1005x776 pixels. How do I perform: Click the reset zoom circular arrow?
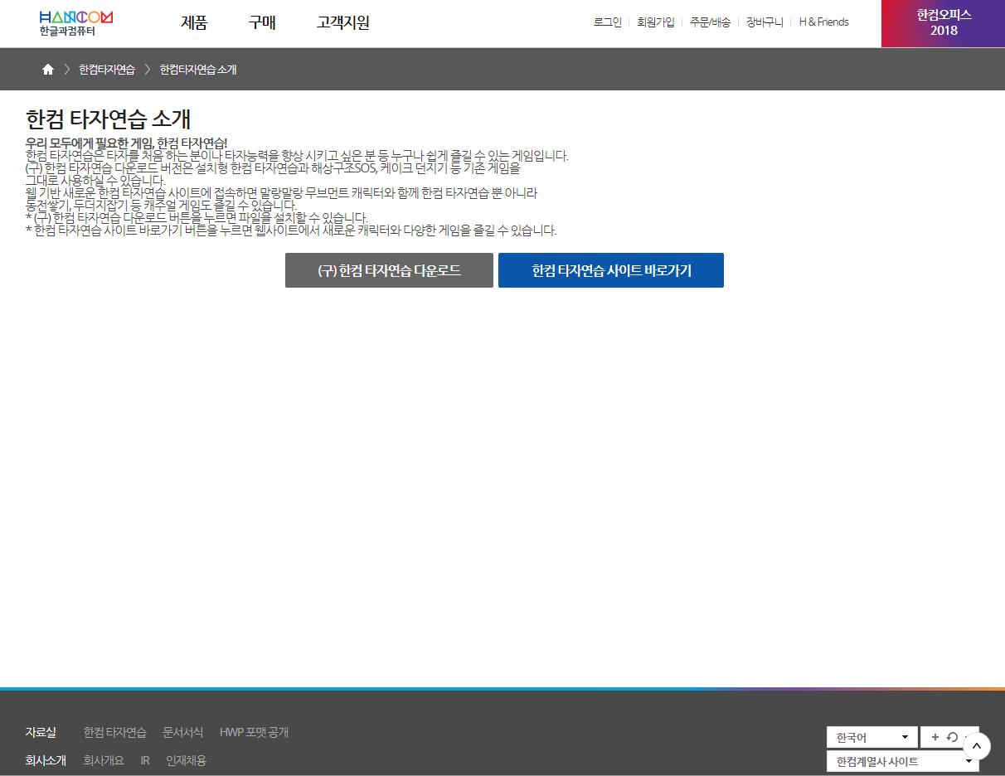(x=952, y=737)
